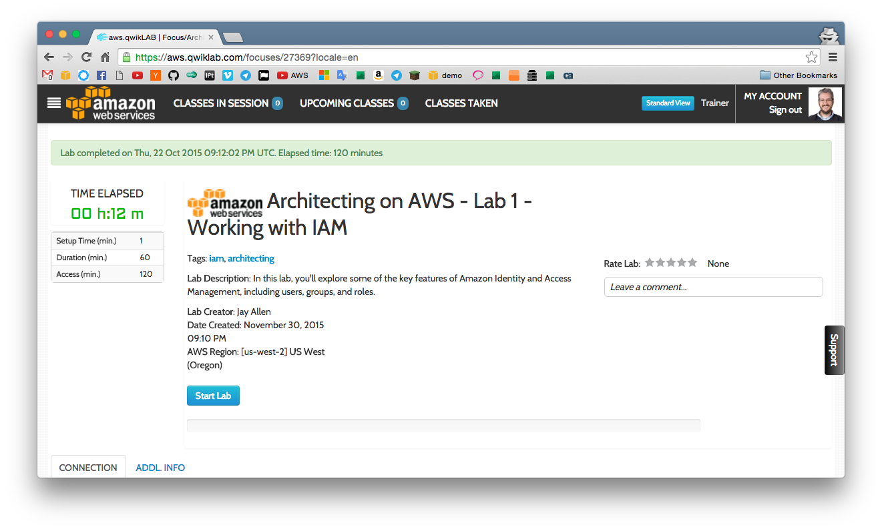882x531 pixels.
Task: Click the Upcoming Classes count badge
Action: (x=403, y=103)
